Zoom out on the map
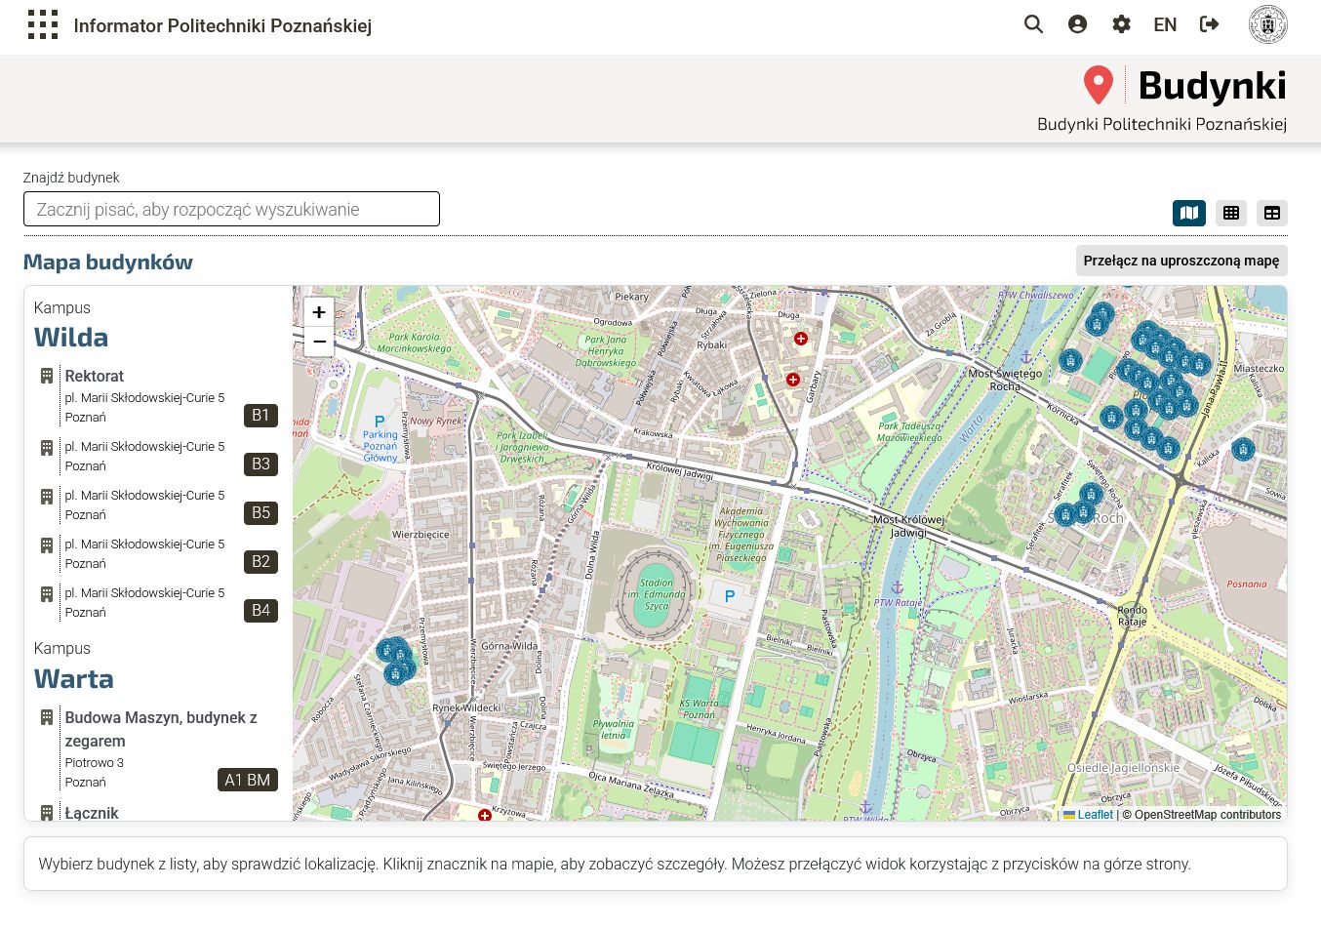This screenshot has height=928, width=1321. pos(319,342)
